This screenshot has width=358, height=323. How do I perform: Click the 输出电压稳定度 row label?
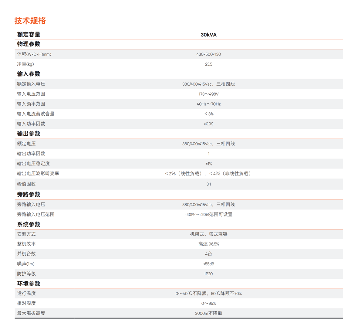pyautogui.click(x=33, y=164)
